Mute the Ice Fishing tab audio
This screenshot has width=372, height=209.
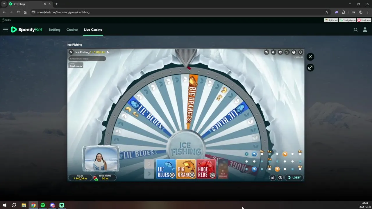coord(45,4)
